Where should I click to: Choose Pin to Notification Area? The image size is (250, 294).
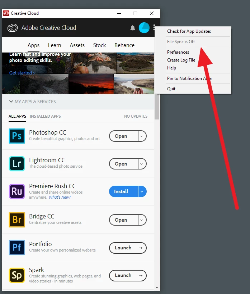[x=193, y=78]
